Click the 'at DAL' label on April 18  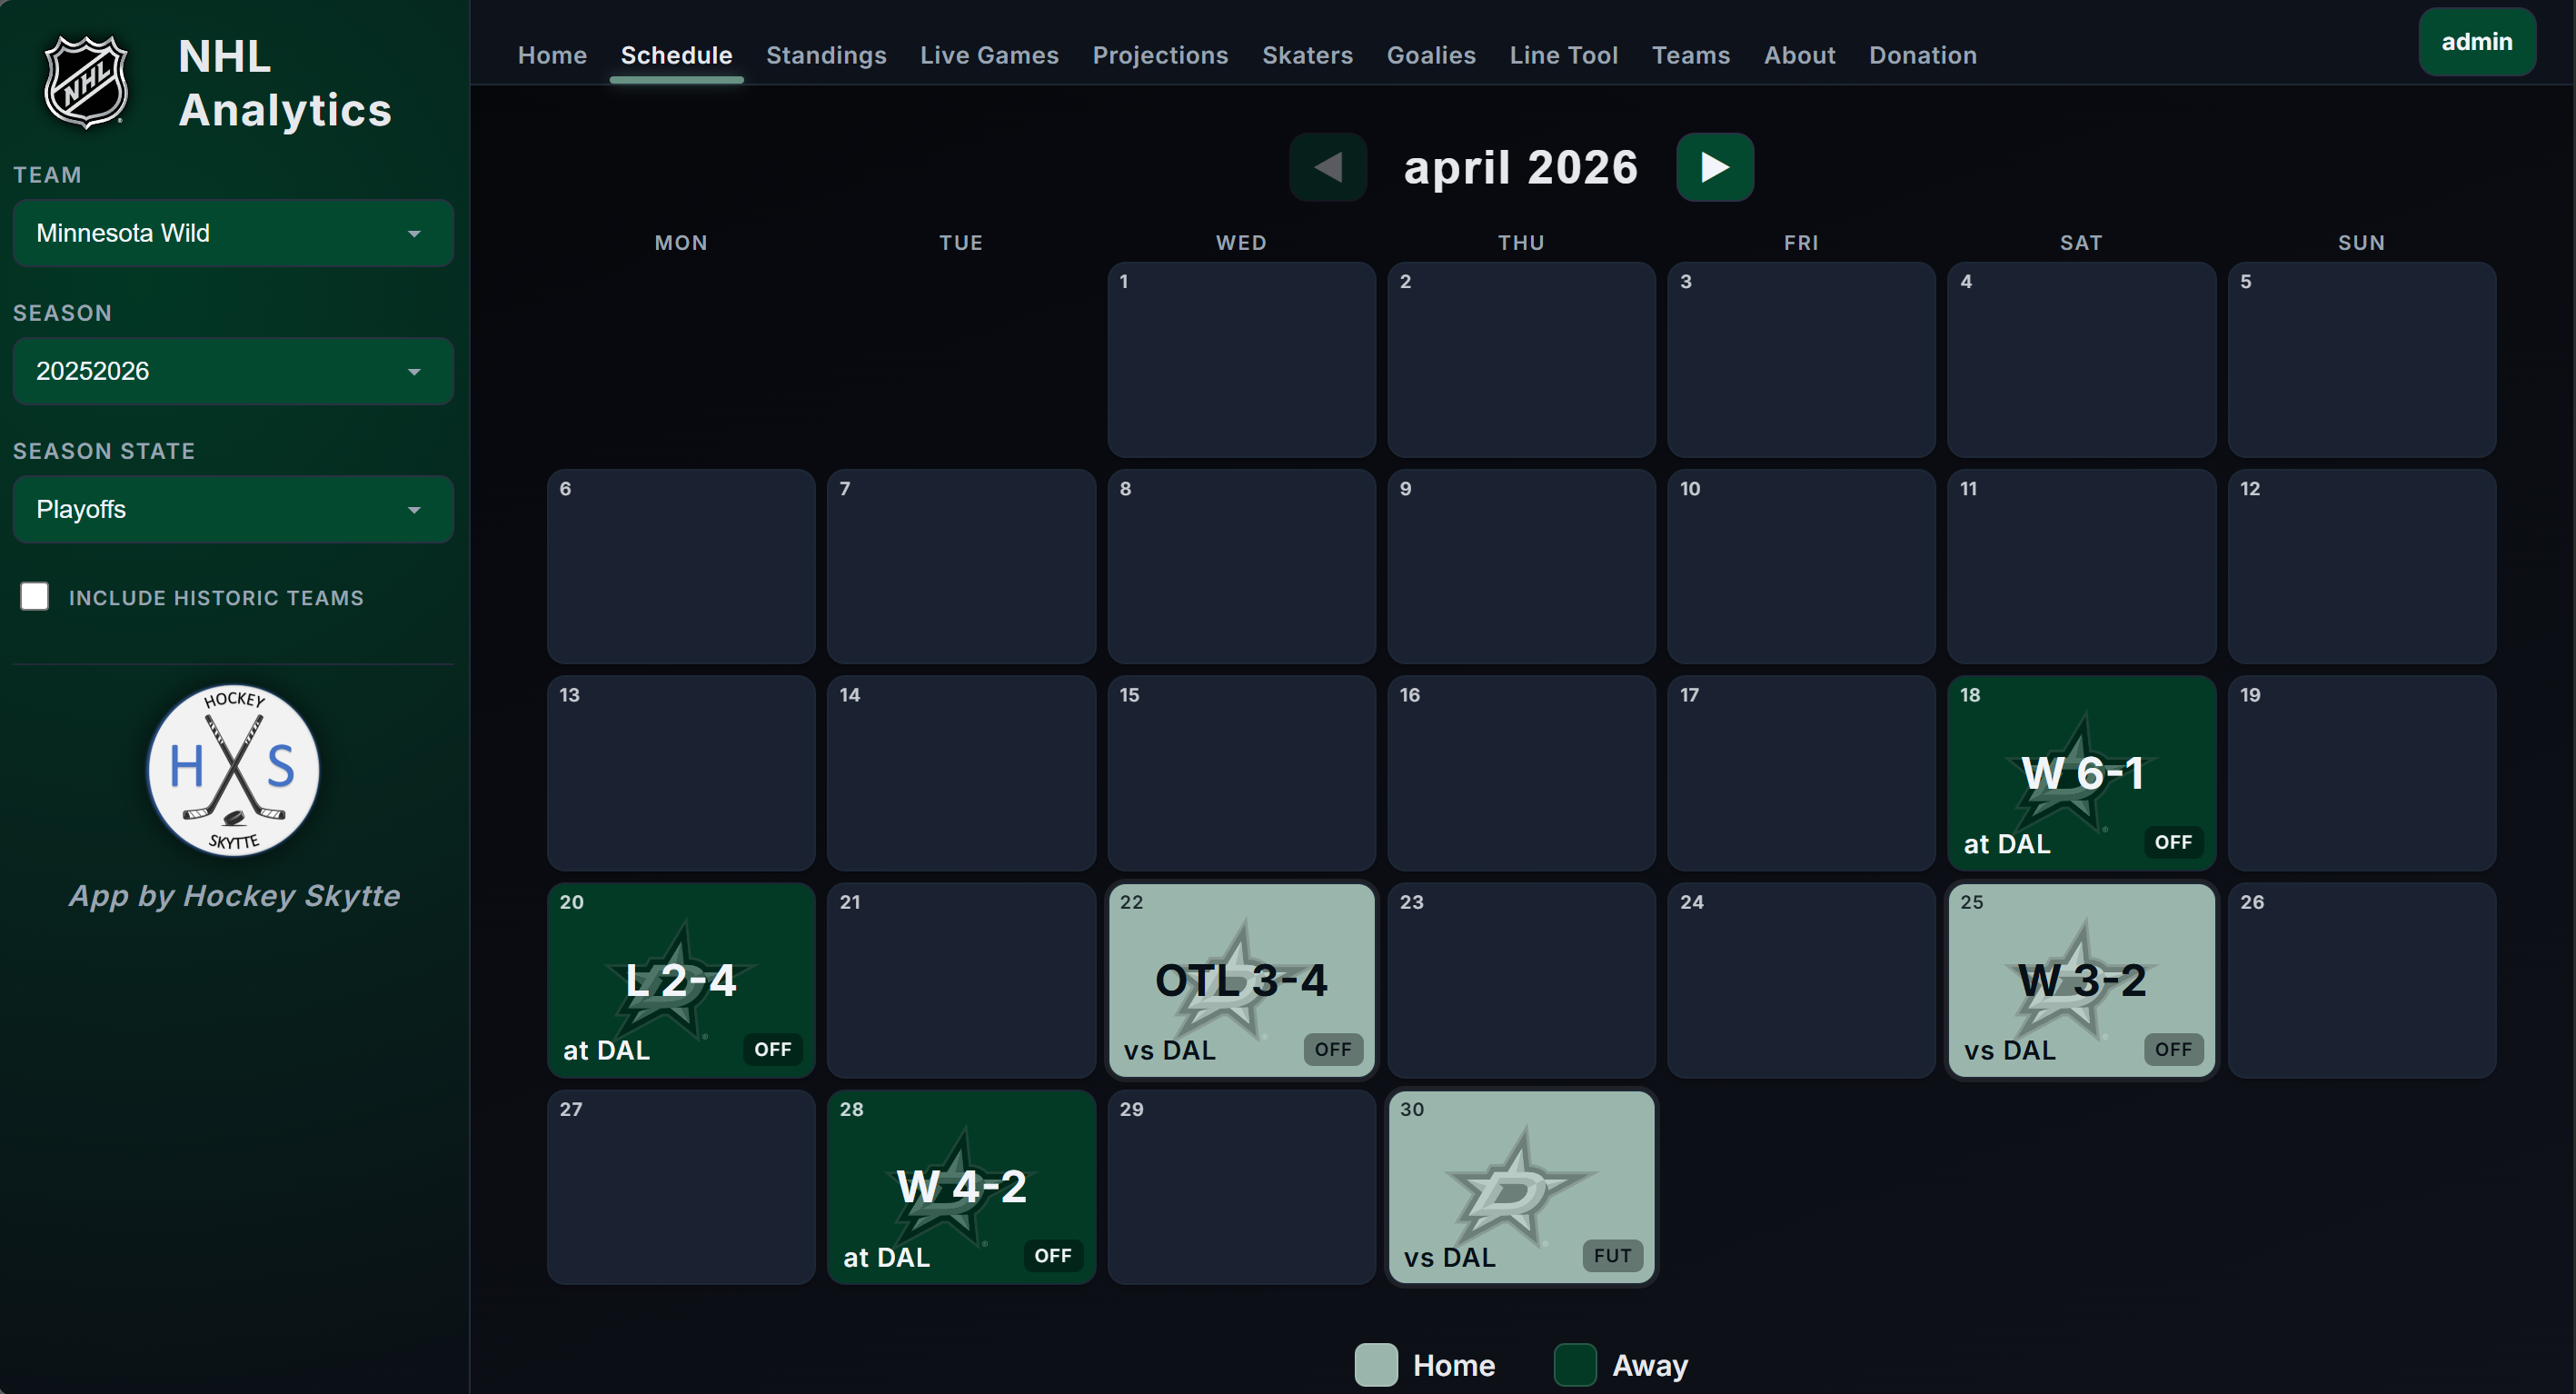click(x=2006, y=844)
